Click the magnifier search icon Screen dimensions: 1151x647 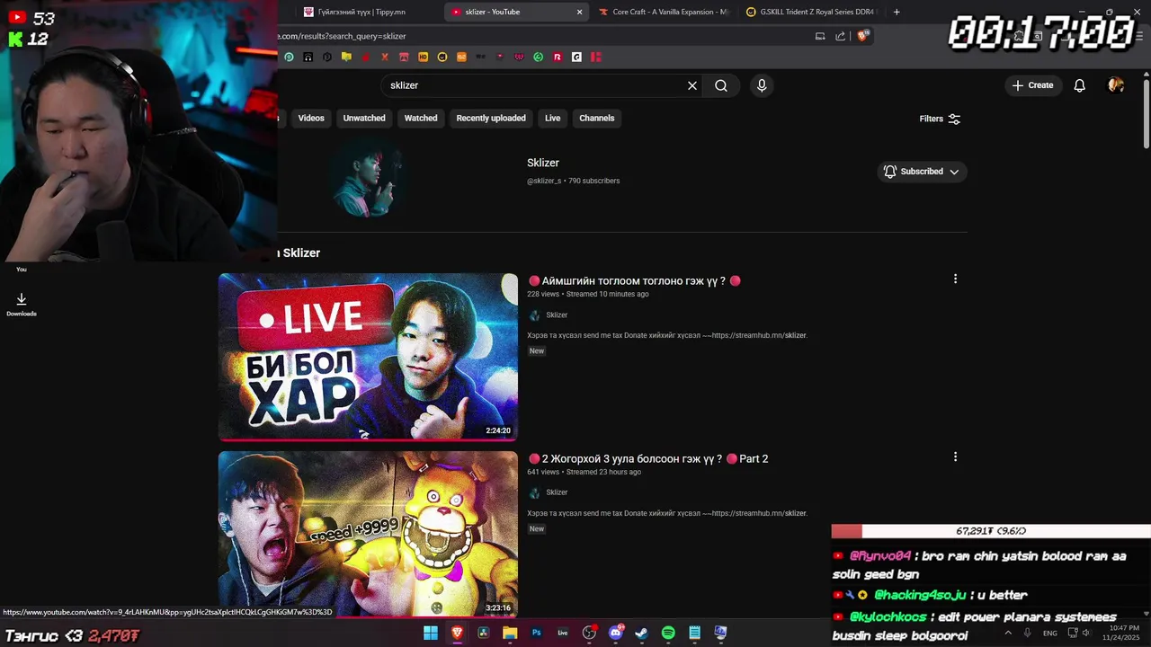pyautogui.click(x=721, y=85)
